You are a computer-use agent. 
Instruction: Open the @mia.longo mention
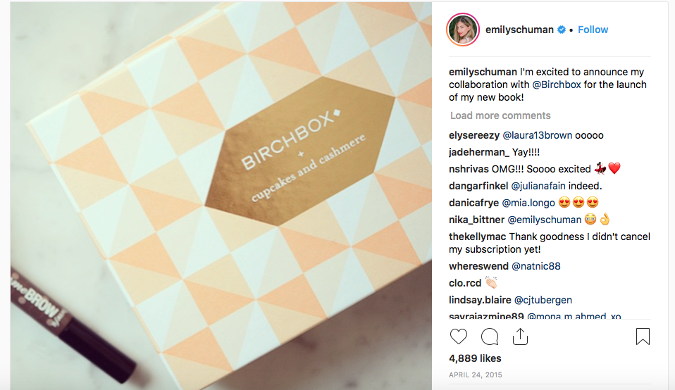528,203
